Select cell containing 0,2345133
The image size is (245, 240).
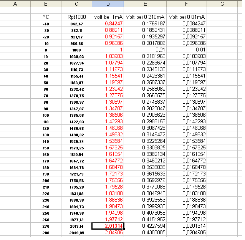145,70
